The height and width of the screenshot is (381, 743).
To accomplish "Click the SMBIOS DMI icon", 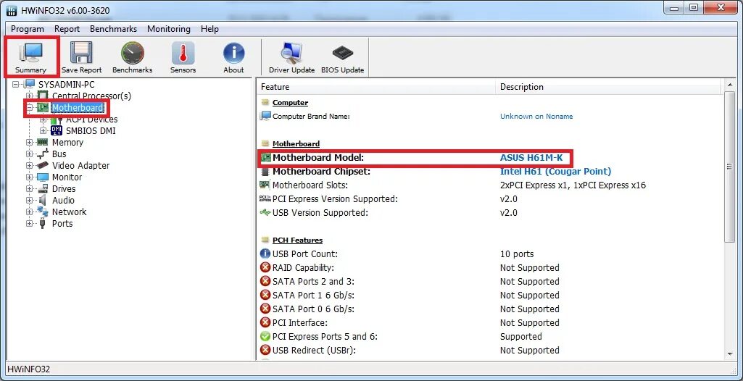I will [57, 130].
